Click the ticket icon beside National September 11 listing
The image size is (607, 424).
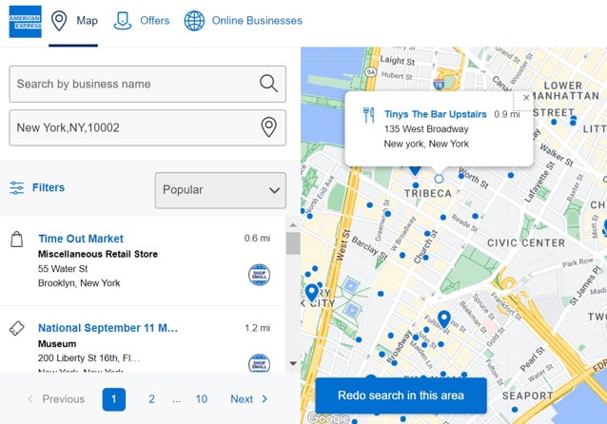click(17, 328)
